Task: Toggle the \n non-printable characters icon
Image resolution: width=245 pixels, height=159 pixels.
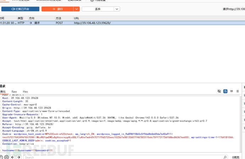Action: click(x=232, y=91)
